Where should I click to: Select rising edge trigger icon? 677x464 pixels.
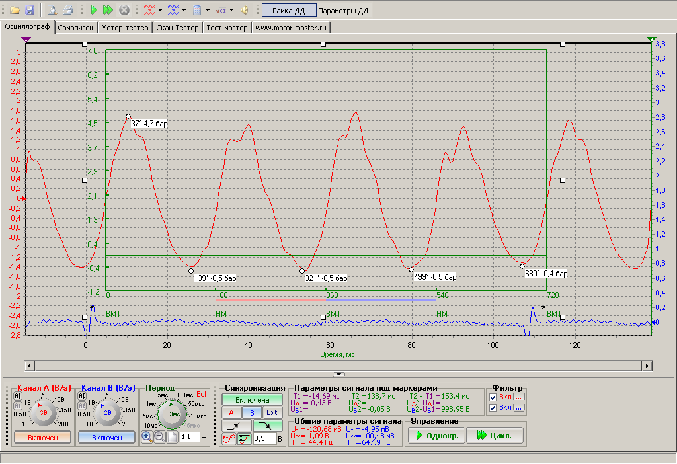[236, 426]
